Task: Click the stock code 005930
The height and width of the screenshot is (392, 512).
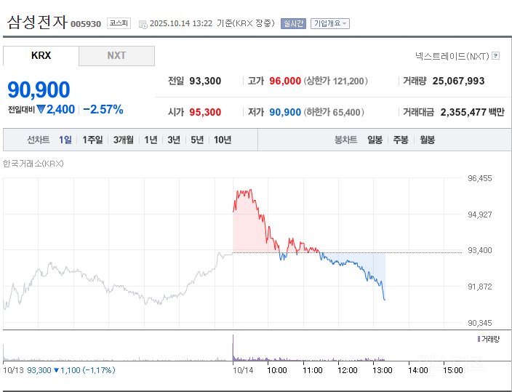Action: (x=86, y=24)
